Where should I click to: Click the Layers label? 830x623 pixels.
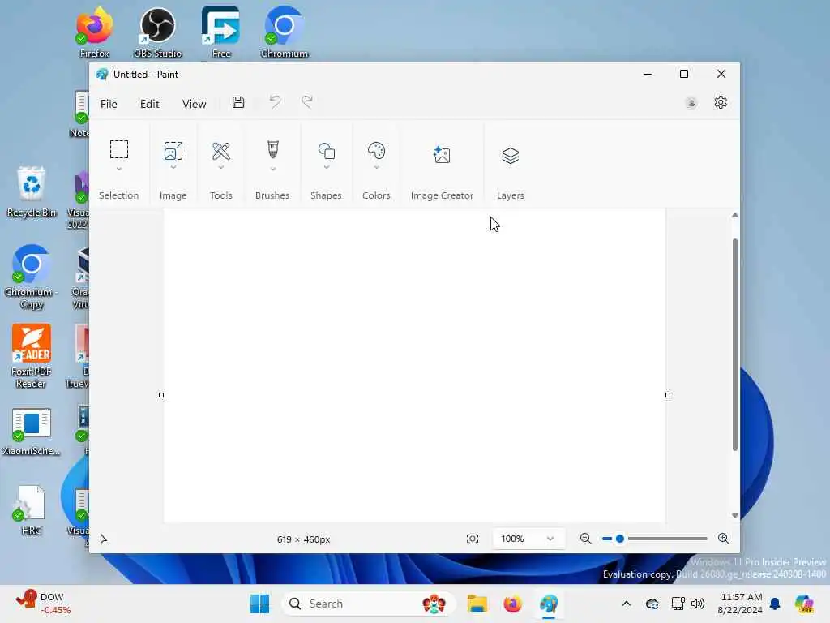tap(511, 195)
